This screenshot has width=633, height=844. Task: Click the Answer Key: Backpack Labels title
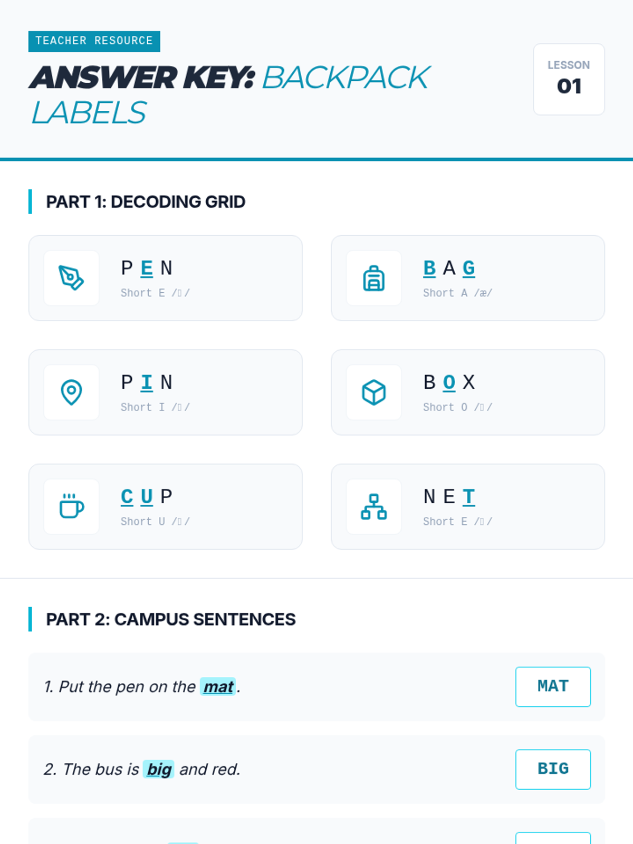click(x=229, y=95)
